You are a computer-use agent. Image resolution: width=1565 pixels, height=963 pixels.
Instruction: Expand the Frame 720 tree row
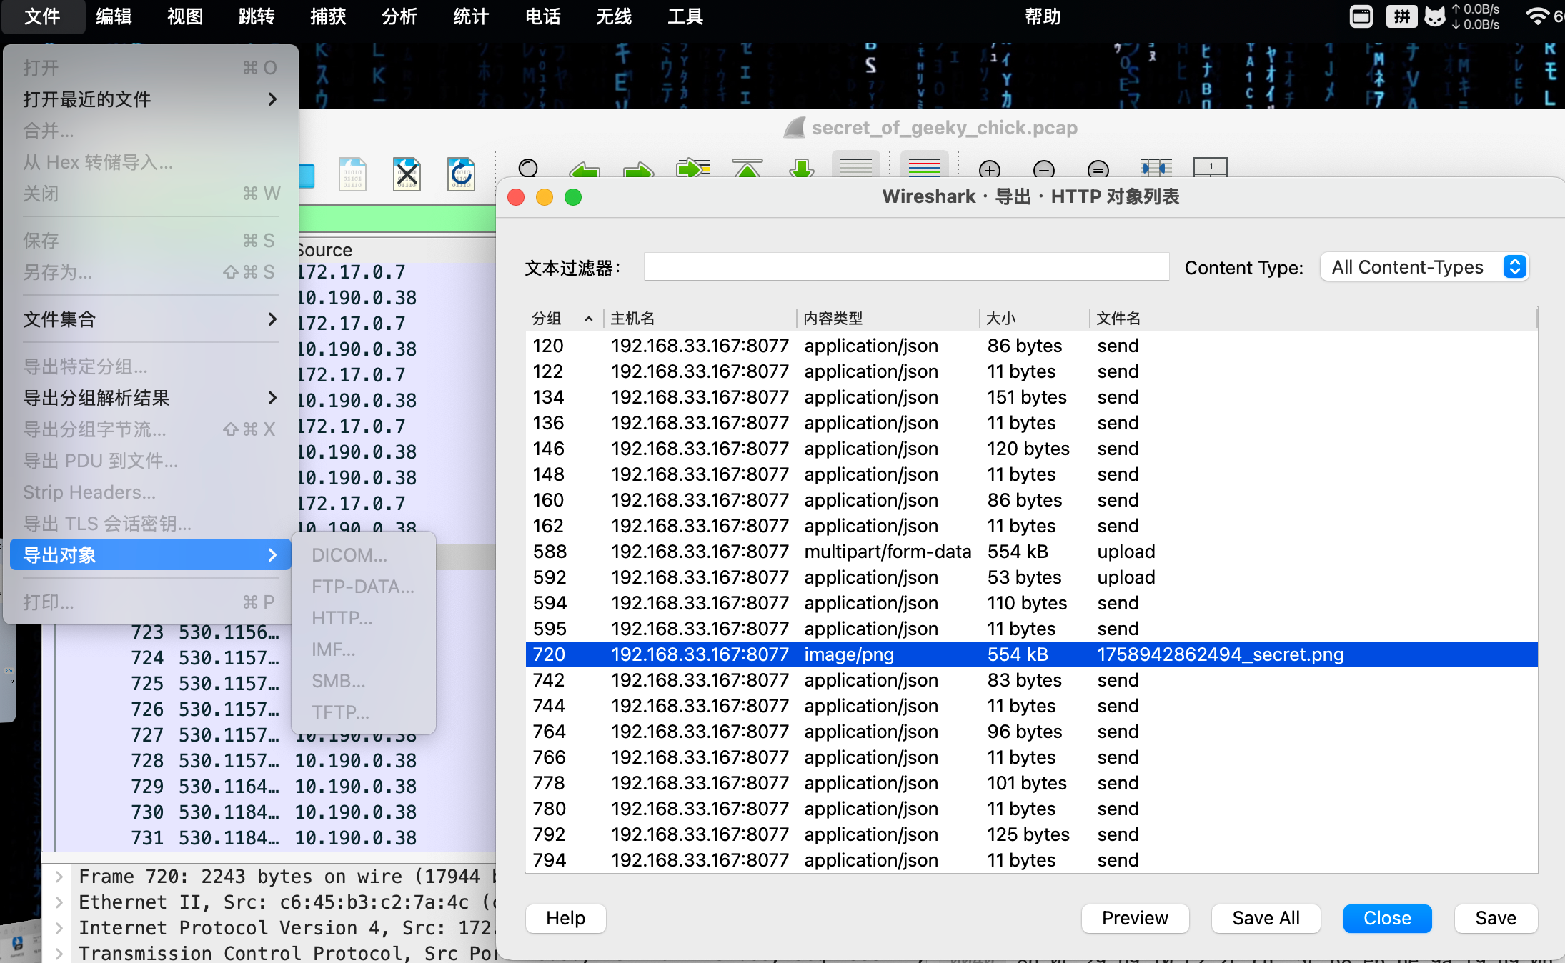pos(60,876)
